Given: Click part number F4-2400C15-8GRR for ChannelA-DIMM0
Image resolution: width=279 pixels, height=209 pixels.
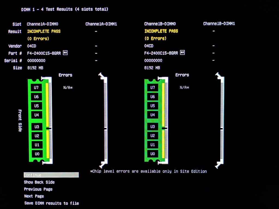Looking at the screenshot, I should [x=44, y=53].
